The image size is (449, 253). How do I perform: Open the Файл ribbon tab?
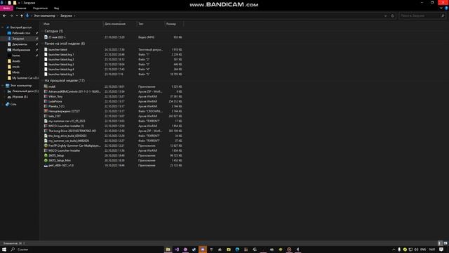(x=6, y=8)
